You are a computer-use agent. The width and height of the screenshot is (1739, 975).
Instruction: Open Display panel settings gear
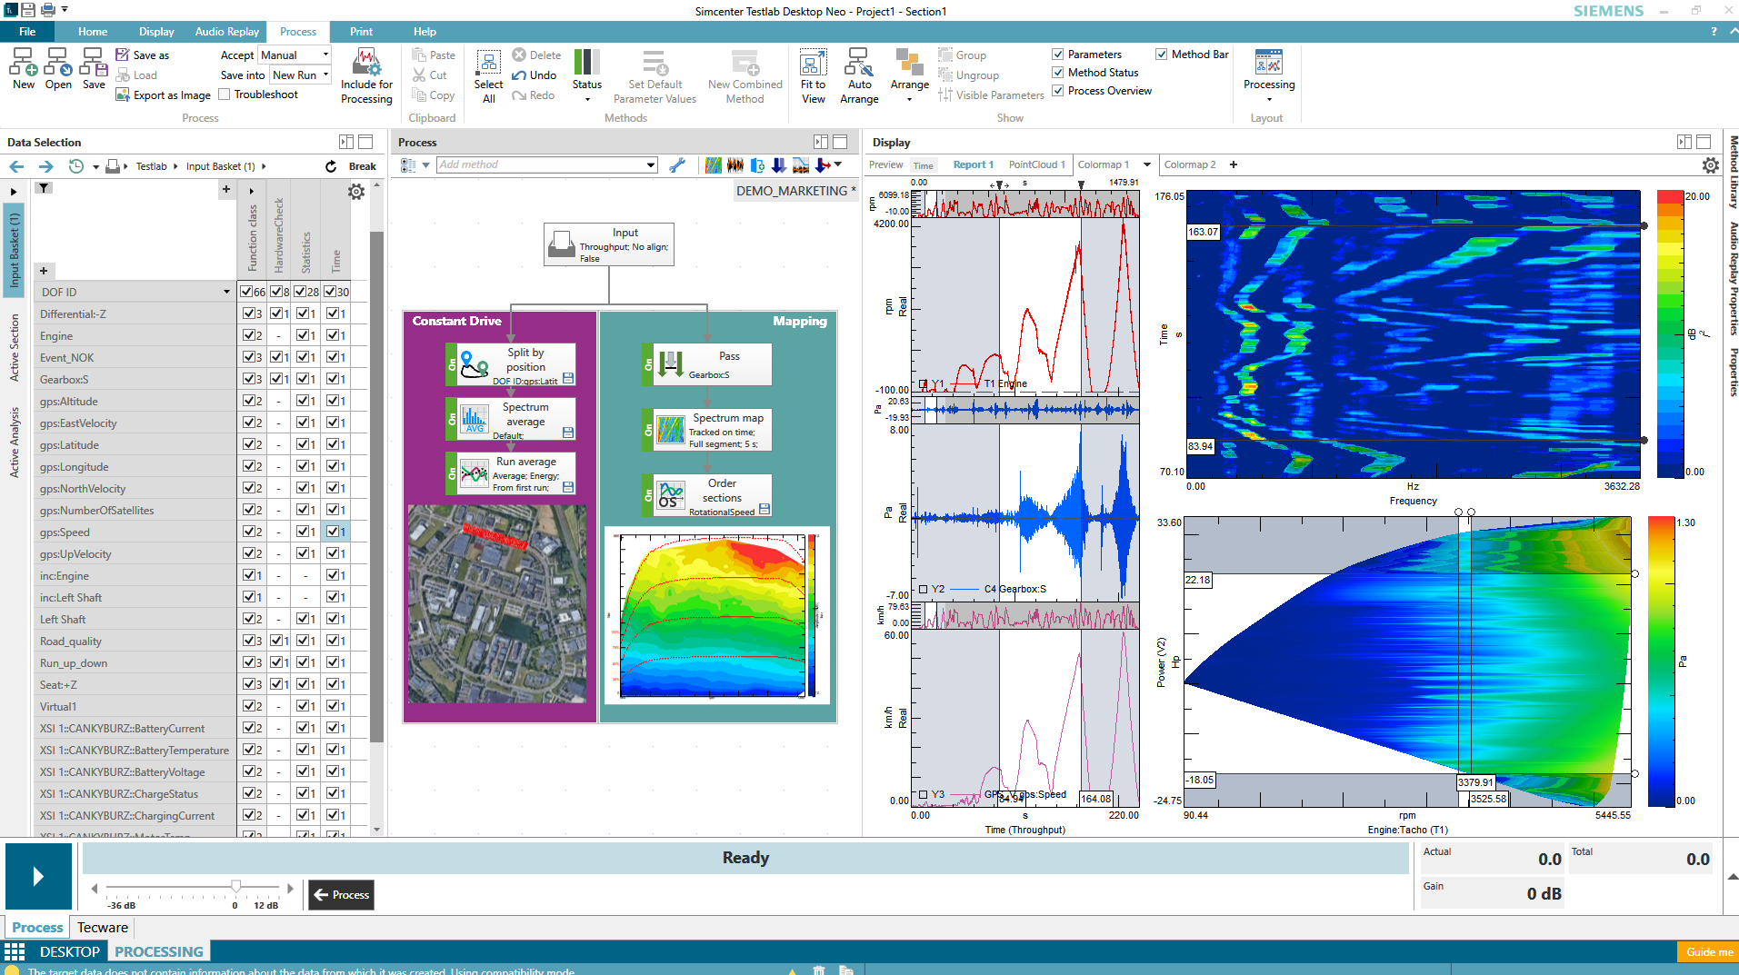(x=1710, y=165)
